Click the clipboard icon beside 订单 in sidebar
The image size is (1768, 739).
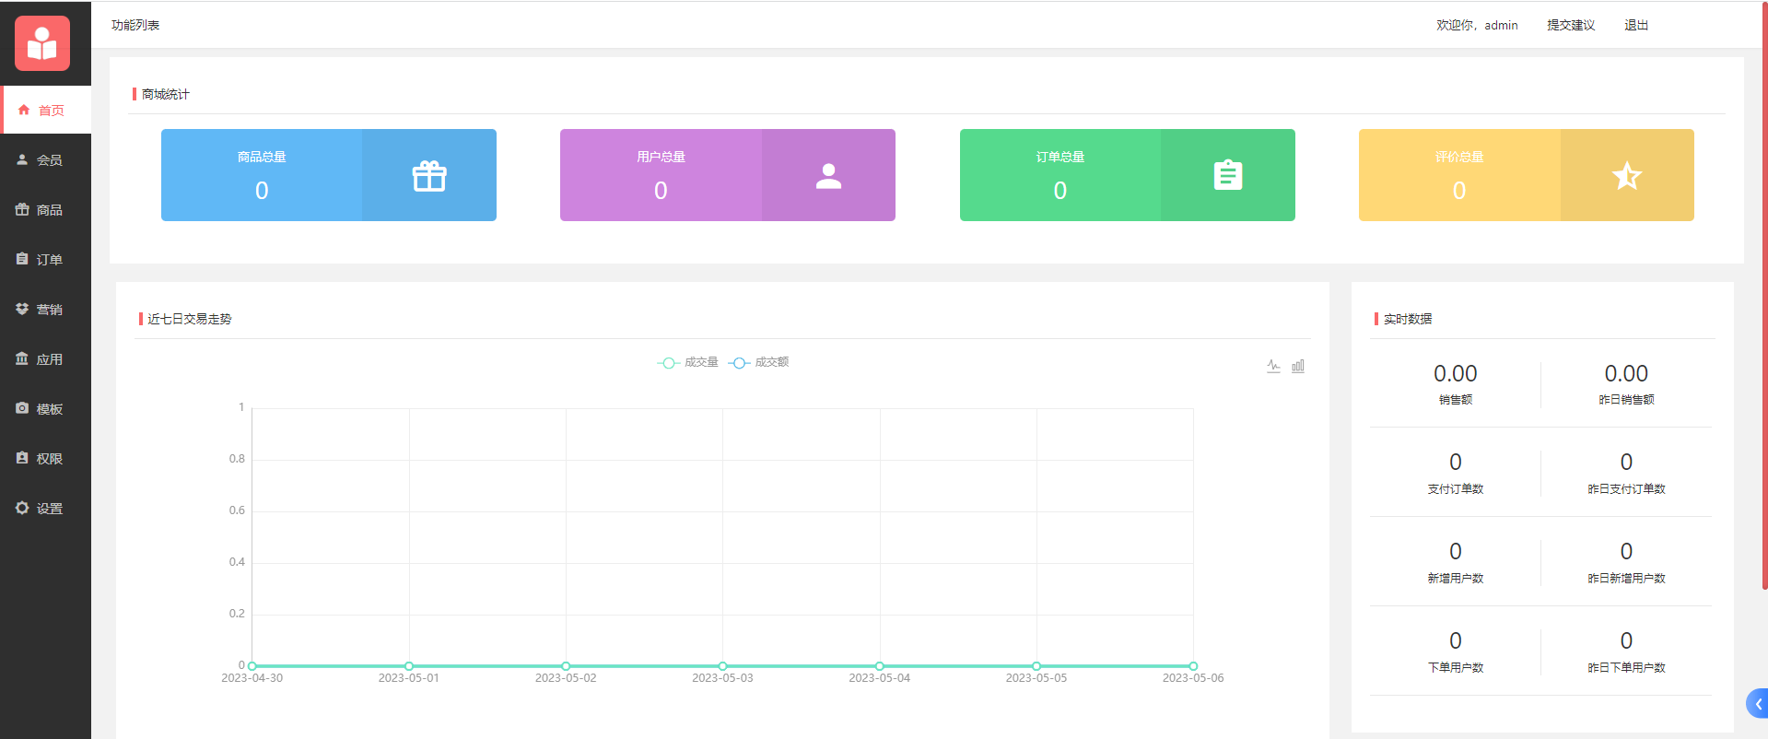[x=22, y=259]
